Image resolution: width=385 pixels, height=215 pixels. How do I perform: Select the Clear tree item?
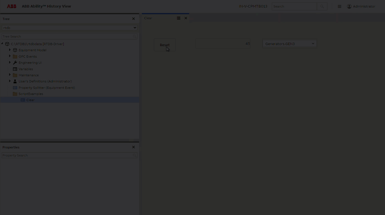click(x=30, y=100)
